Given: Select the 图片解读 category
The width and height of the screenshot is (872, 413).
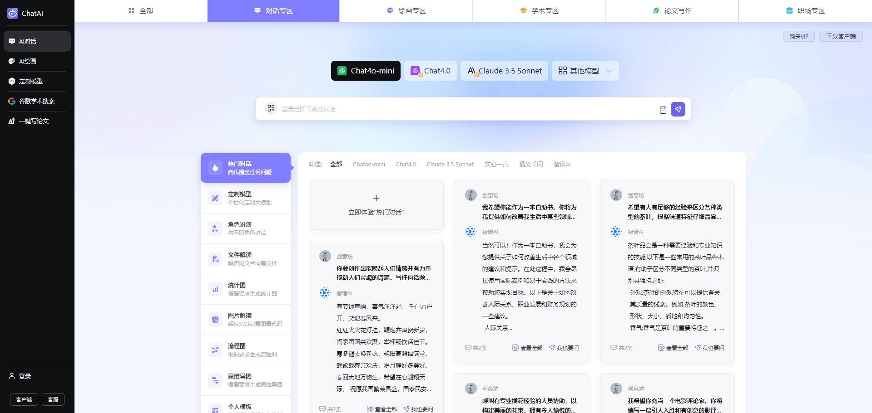Looking at the screenshot, I should (246, 320).
